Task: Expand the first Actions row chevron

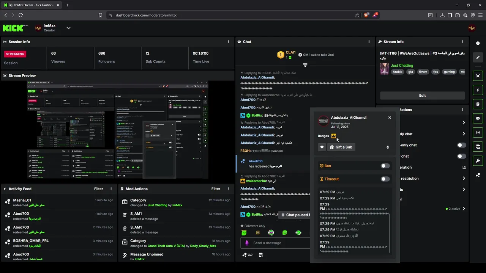Action: pos(464,122)
